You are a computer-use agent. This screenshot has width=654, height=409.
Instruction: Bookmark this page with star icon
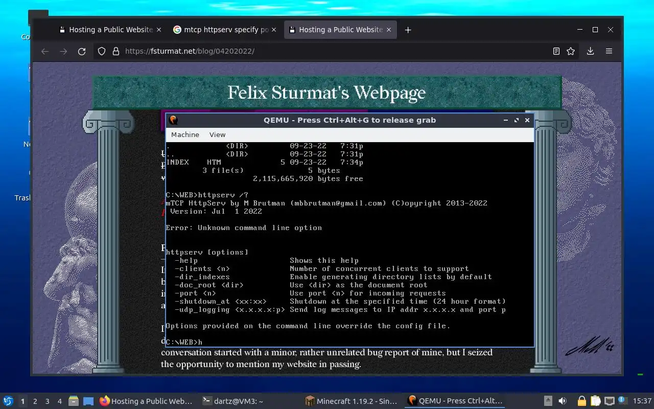pyautogui.click(x=571, y=51)
